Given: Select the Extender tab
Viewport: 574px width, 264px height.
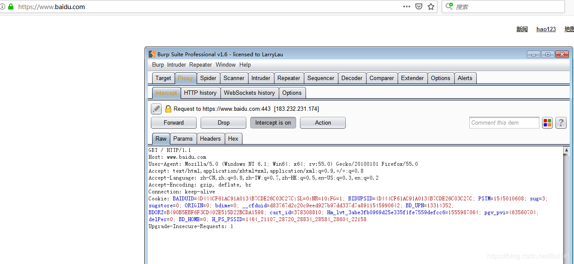Looking at the screenshot, I should 412,78.
